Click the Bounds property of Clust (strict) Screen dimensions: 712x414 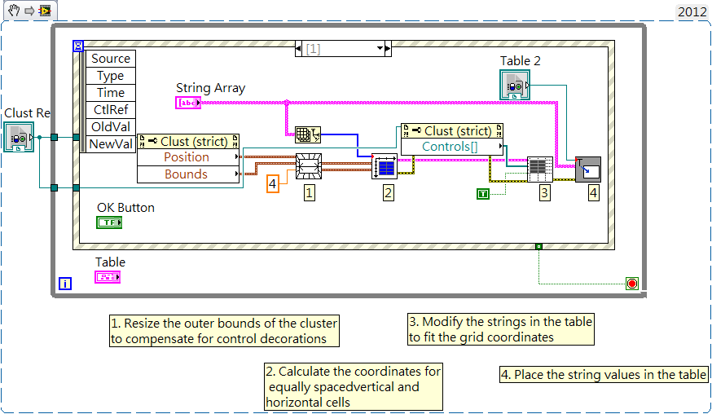pos(187,174)
